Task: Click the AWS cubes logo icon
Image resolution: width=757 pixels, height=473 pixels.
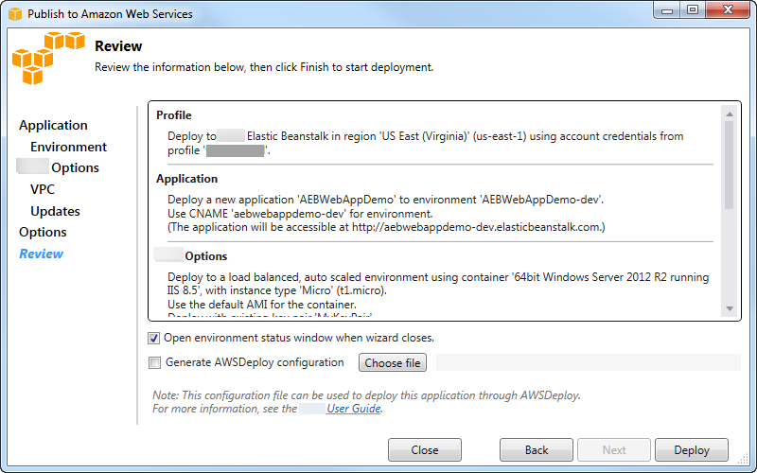Action: 48,59
